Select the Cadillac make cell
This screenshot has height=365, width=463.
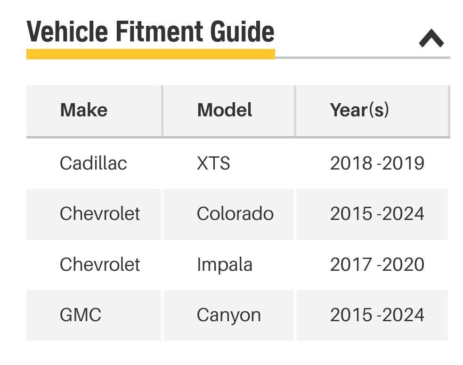93,163
